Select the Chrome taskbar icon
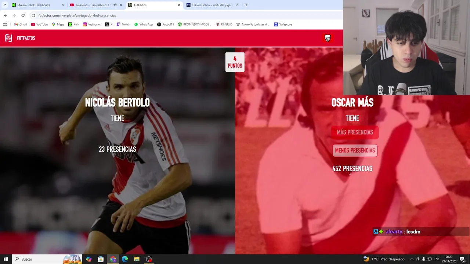 coord(113,259)
